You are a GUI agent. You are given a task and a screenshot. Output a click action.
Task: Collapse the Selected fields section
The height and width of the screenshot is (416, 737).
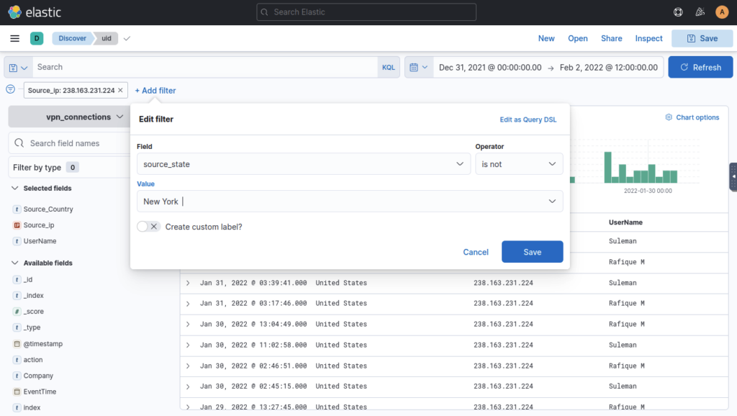[x=14, y=188]
